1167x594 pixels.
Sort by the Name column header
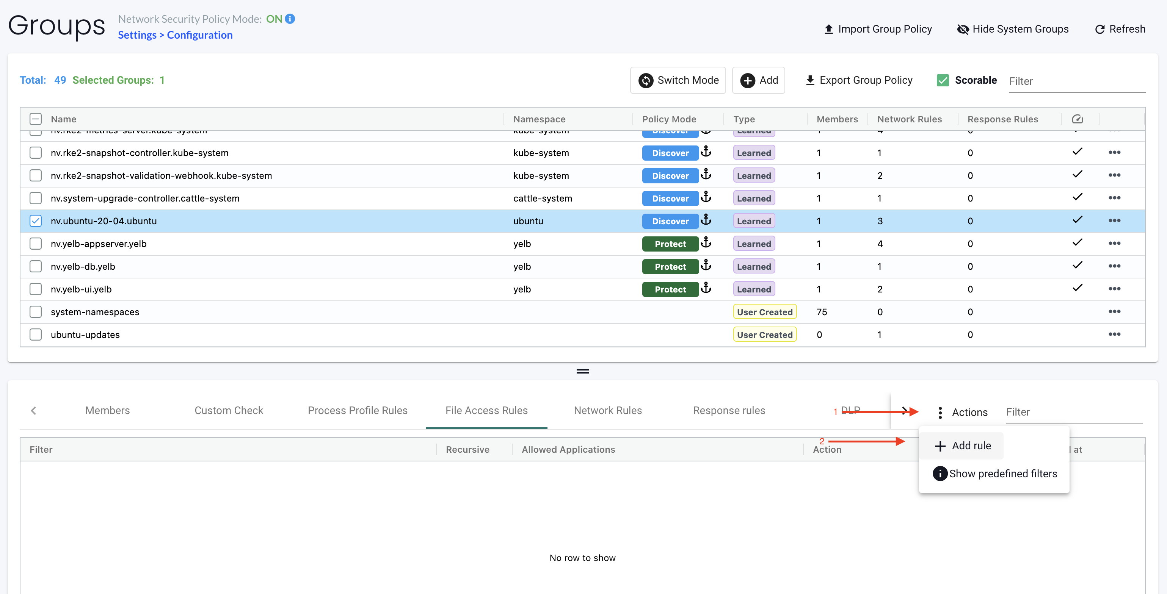pos(63,119)
